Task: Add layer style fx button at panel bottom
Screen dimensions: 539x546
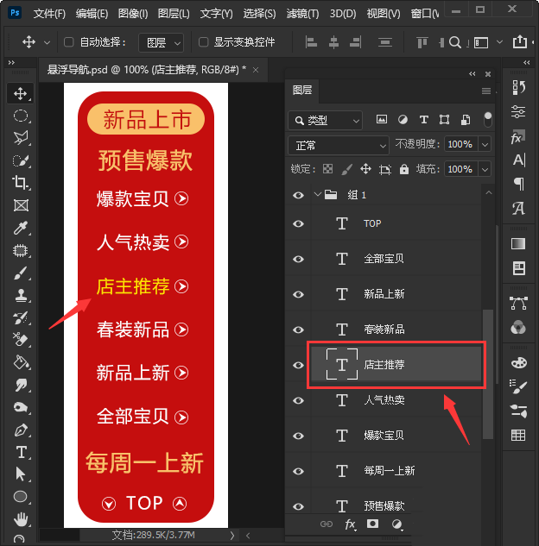Action: point(350,524)
